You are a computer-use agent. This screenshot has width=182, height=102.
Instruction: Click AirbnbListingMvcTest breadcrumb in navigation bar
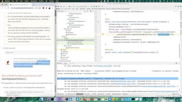pyautogui.click(x=98, y=9)
